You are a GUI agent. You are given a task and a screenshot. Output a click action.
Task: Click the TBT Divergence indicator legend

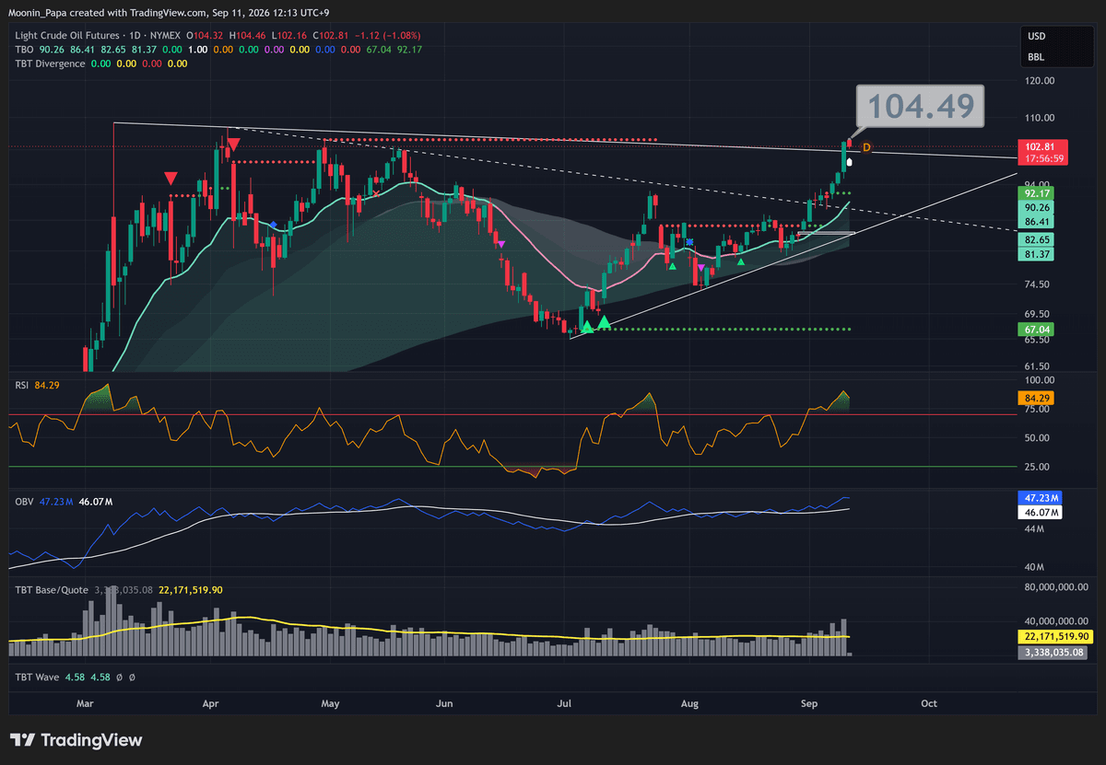click(x=51, y=64)
